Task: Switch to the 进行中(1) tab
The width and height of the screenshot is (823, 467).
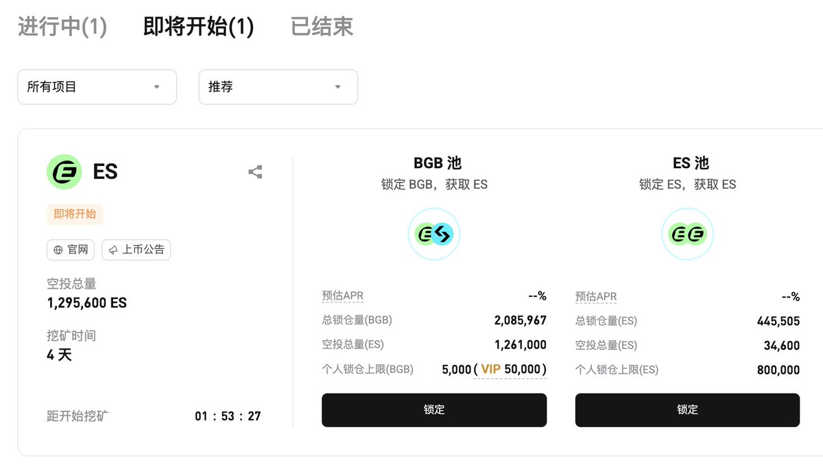Action: 62,27
